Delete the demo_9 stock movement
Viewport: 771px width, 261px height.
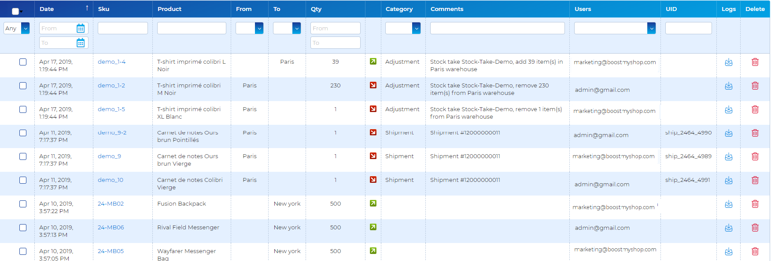(x=755, y=156)
